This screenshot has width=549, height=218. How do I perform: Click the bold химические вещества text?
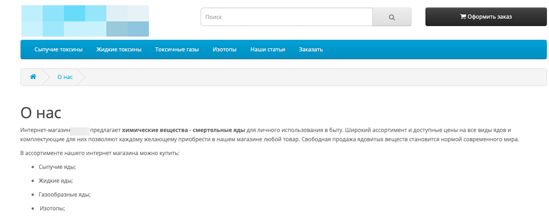click(x=155, y=130)
